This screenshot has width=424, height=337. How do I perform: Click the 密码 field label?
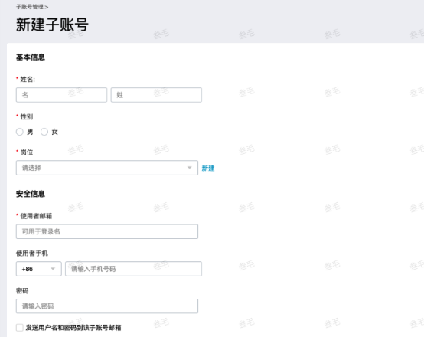(22, 291)
